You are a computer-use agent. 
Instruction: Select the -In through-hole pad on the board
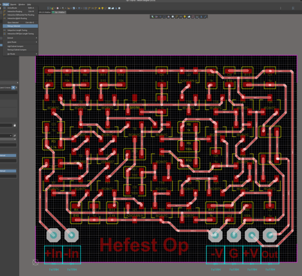71,235
